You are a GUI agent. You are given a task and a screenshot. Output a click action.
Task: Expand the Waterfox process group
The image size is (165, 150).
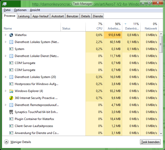(x=5, y=35)
